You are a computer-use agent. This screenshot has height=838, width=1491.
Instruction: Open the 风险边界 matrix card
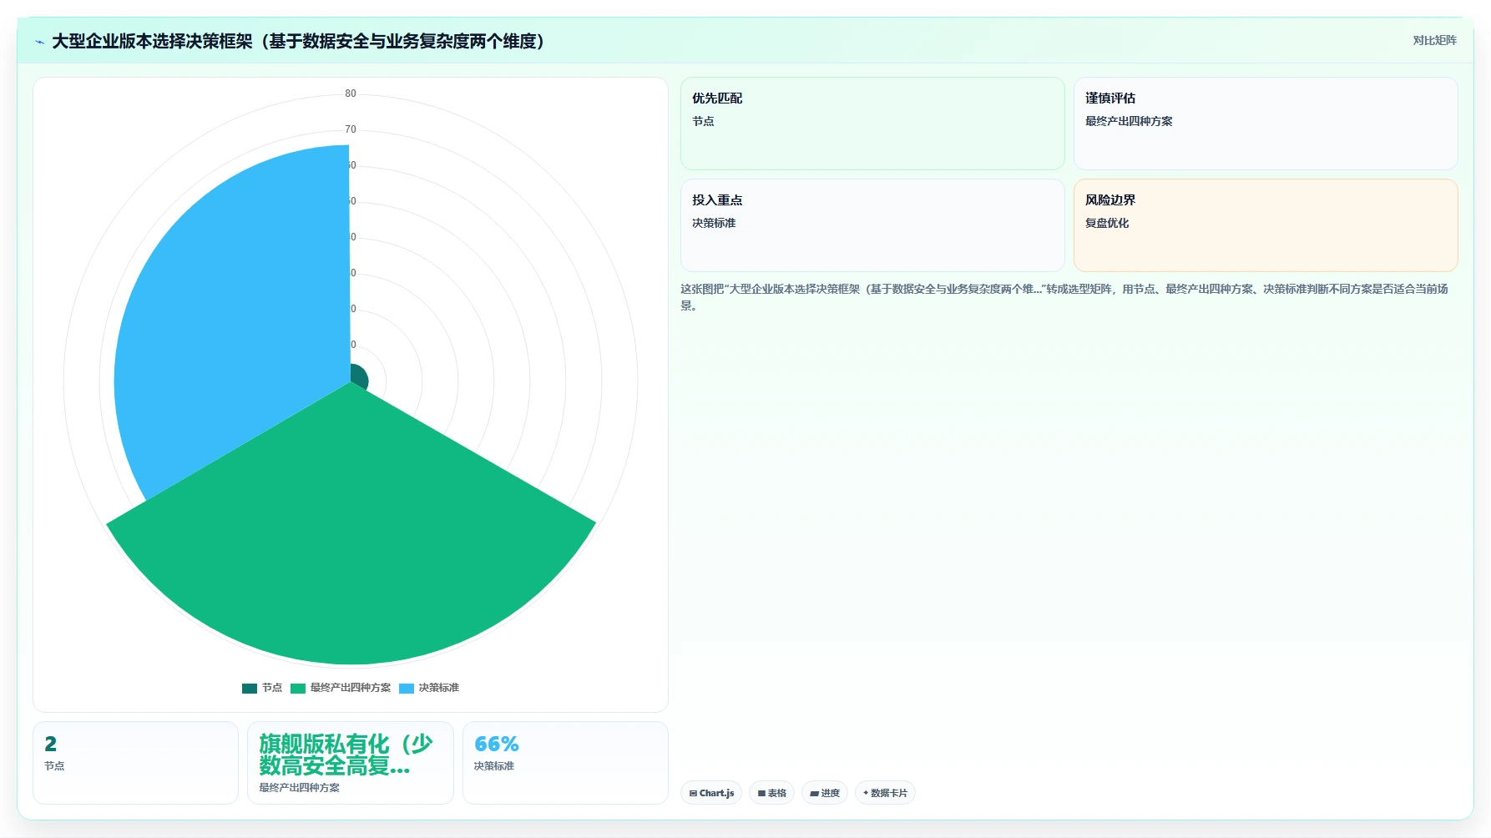[x=1266, y=225]
